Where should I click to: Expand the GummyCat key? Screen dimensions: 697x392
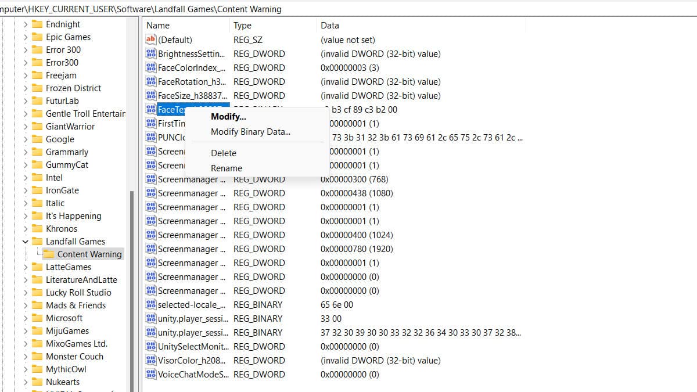pyautogui.click(x=25, y=165)
